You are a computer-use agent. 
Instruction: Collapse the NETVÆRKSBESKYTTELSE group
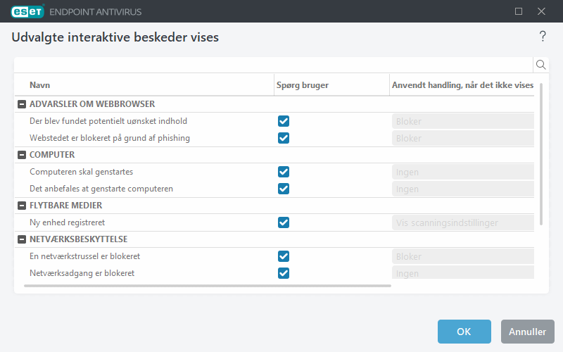(x=22, y=239)
